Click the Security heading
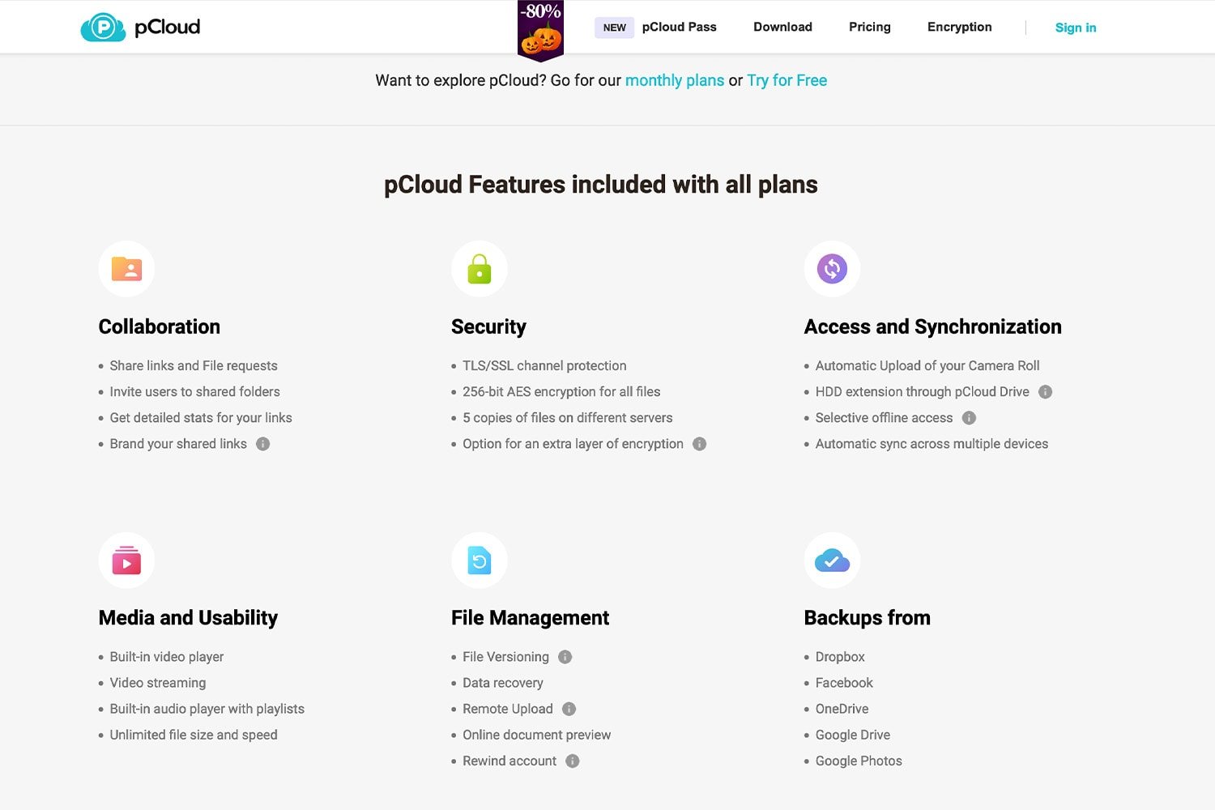The image size is (1215, 810). (x=488, y=326)
